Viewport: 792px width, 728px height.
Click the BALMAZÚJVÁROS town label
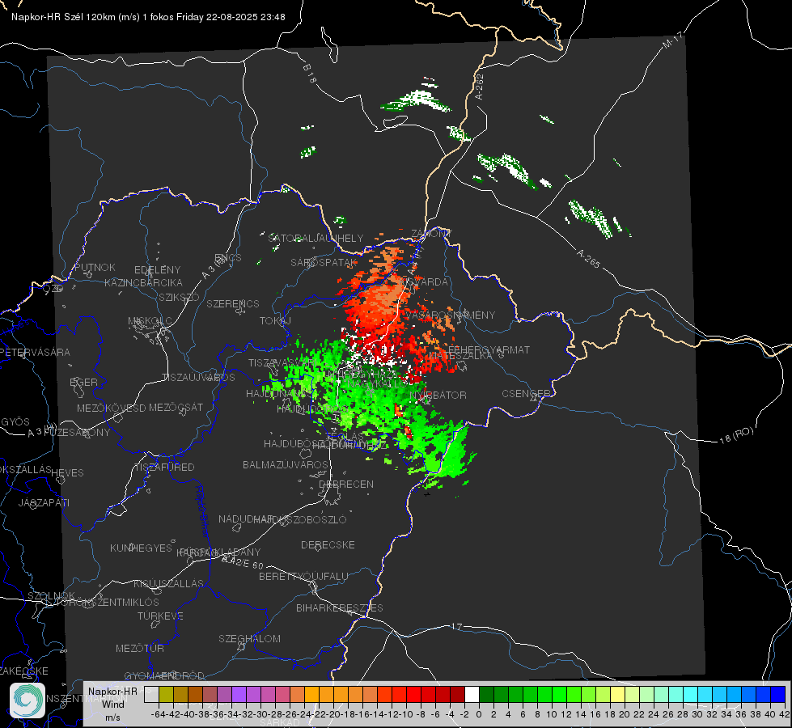pyautogui.click(x=286, y=464)
